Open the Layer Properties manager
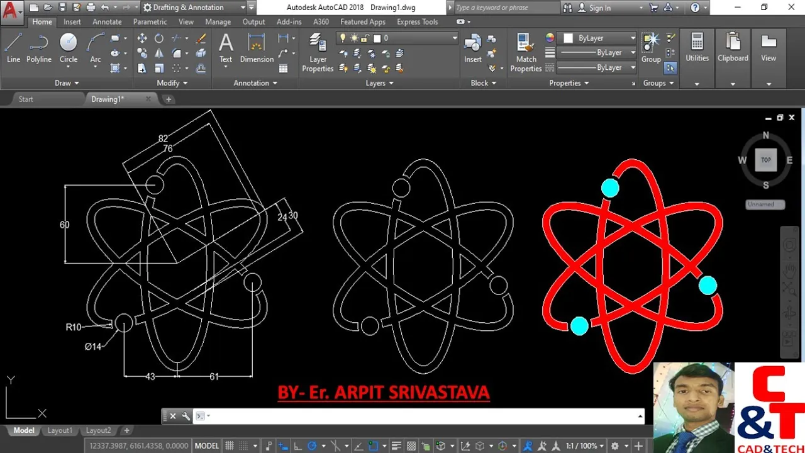Screen dimensions: 805x453 (x=318, y=53)
